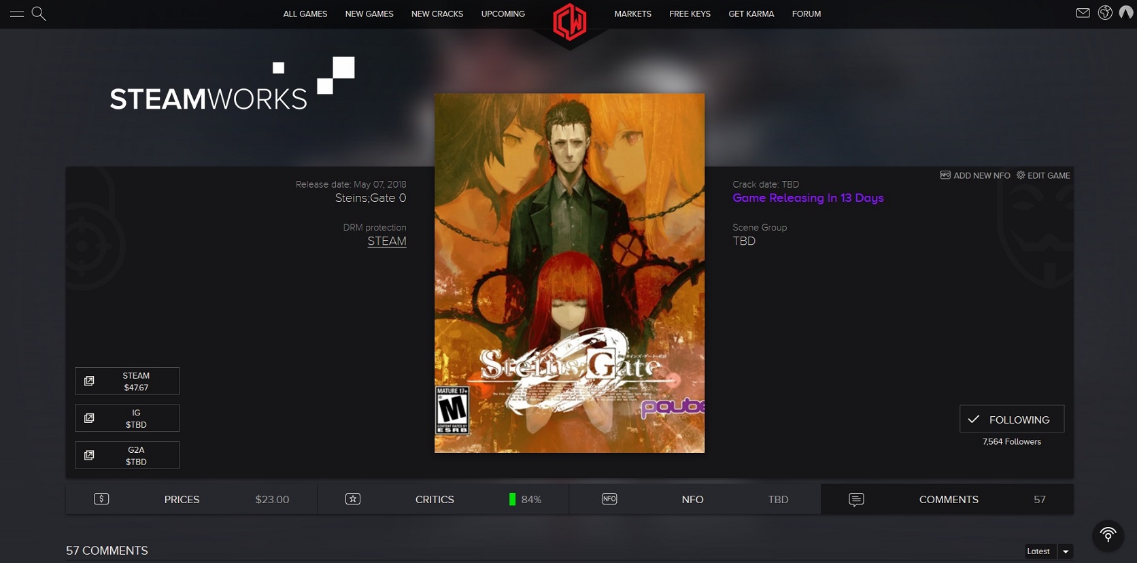
Task: Open the Markets menu
Action: click(633, 14)
